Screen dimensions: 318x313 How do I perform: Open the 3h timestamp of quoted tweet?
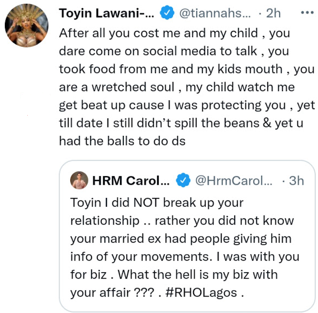pyautogui.click(x=296, y=180)
